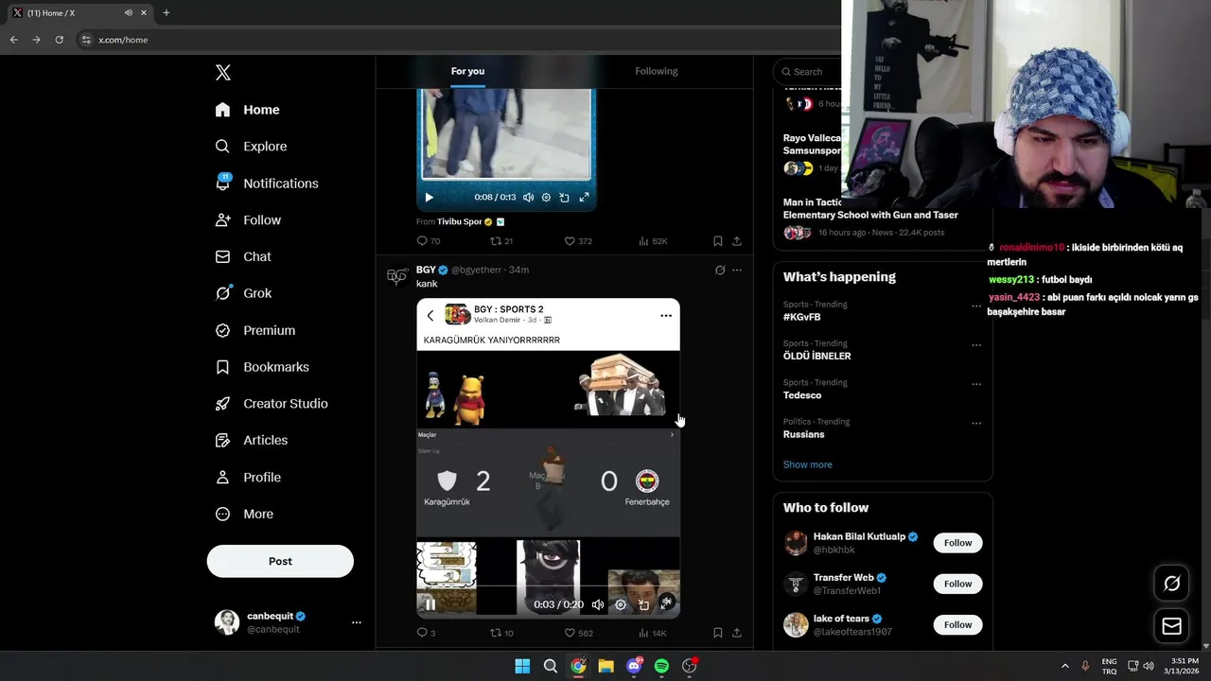Open BGY post more options menu

pyautogui.click(x=737, y=271)
